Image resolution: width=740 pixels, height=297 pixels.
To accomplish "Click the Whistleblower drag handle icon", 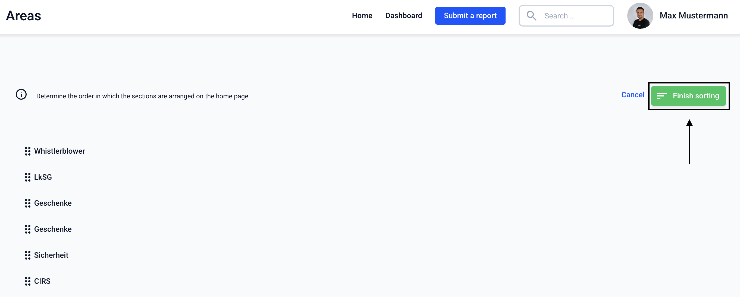I will tap(28, 151).
